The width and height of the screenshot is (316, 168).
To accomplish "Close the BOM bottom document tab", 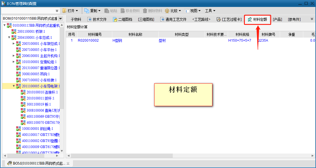I will (68, 163).
